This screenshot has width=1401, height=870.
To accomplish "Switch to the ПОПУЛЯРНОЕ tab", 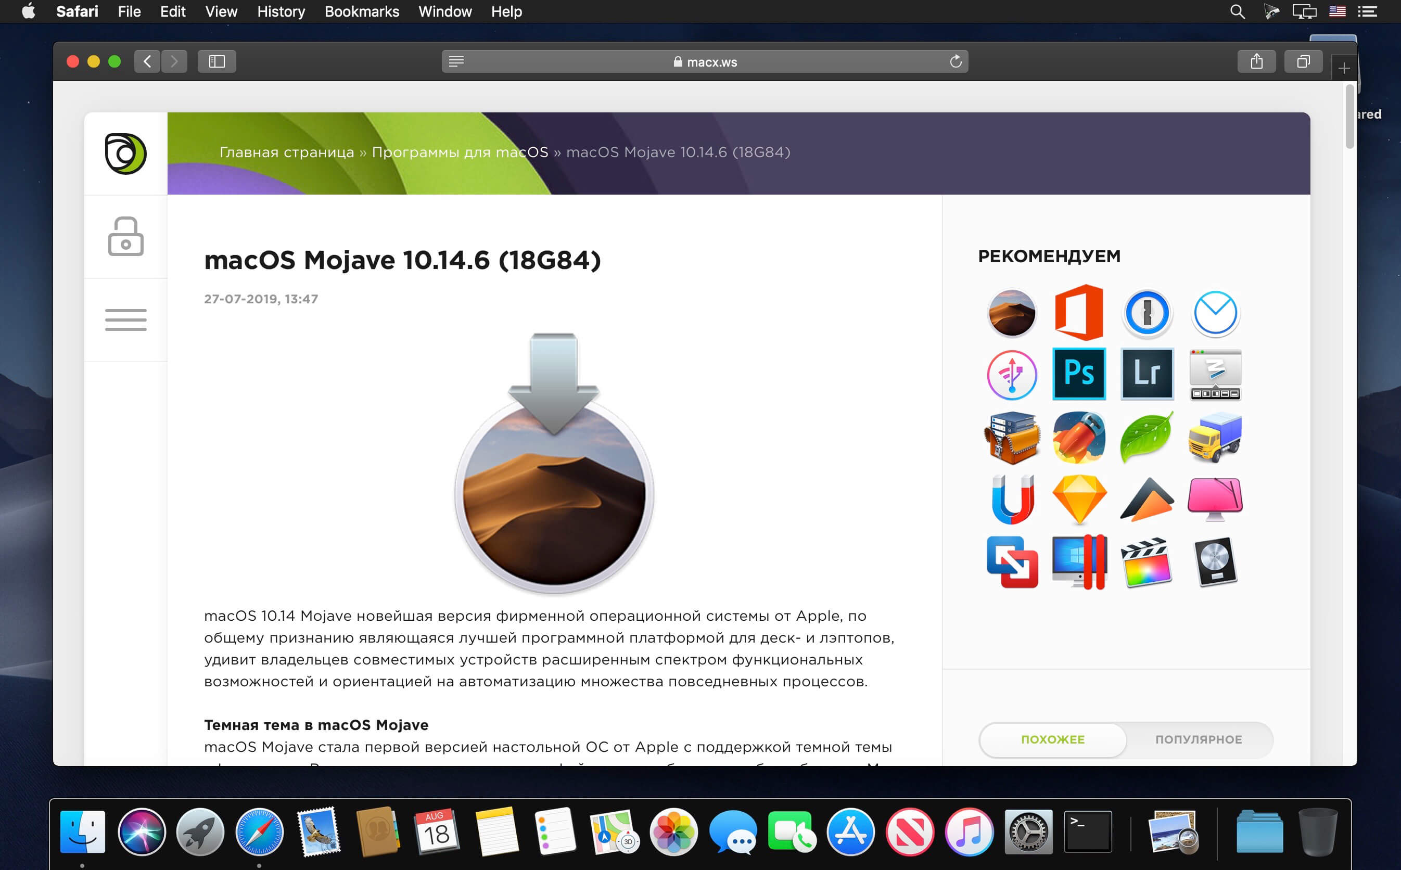I will click(1199, 739).
